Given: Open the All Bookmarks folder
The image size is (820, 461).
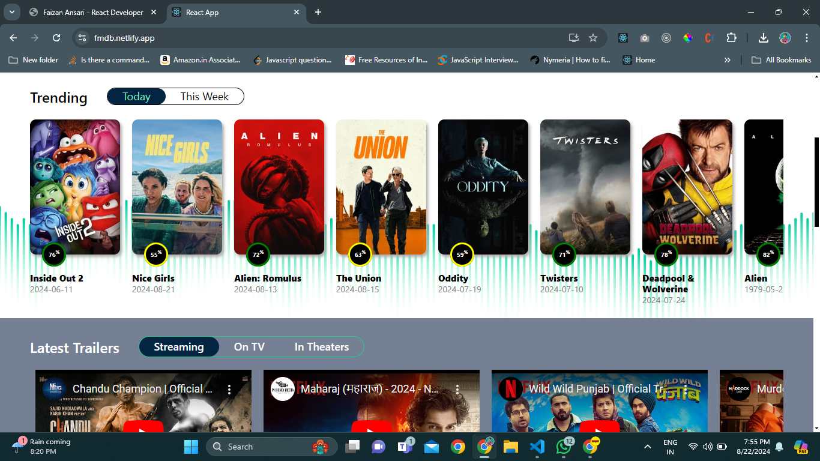Looking at the screenshot, I should click(x=782, y=60).
